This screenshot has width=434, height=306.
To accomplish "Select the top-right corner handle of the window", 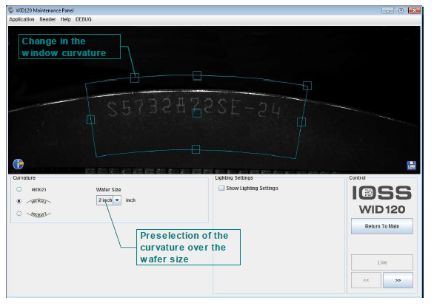I will coord(307,86).
